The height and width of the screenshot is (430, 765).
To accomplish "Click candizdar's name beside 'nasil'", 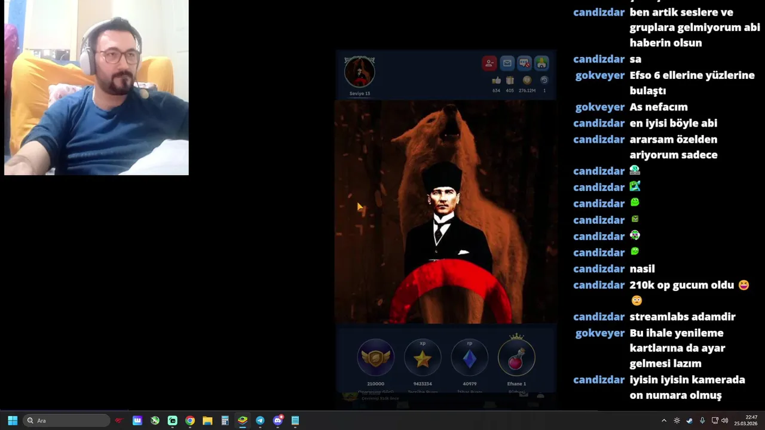I will click(x=599, y=269).
